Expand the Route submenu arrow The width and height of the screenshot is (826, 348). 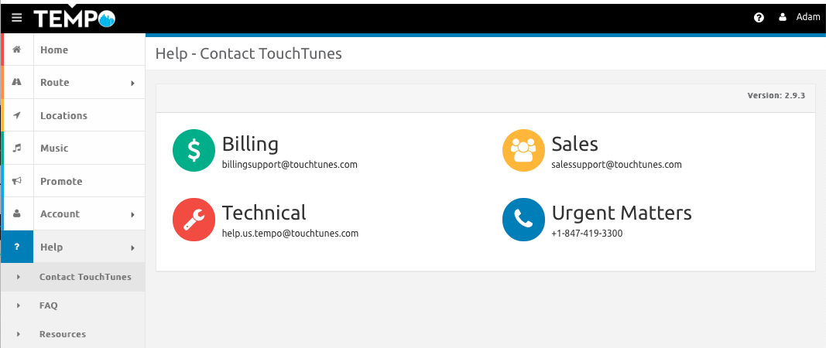(132, 83)
